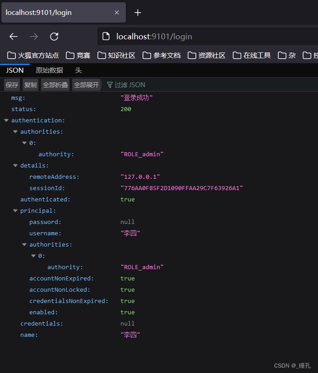Collapse the 0 item below username
The width and height of the screenshot is (318, 373).
(x=33, y=256)
